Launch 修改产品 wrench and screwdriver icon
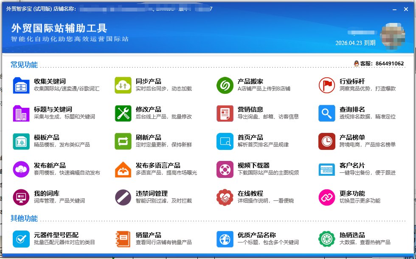Viewport: 416px width, 259px height. pos(123,113)
